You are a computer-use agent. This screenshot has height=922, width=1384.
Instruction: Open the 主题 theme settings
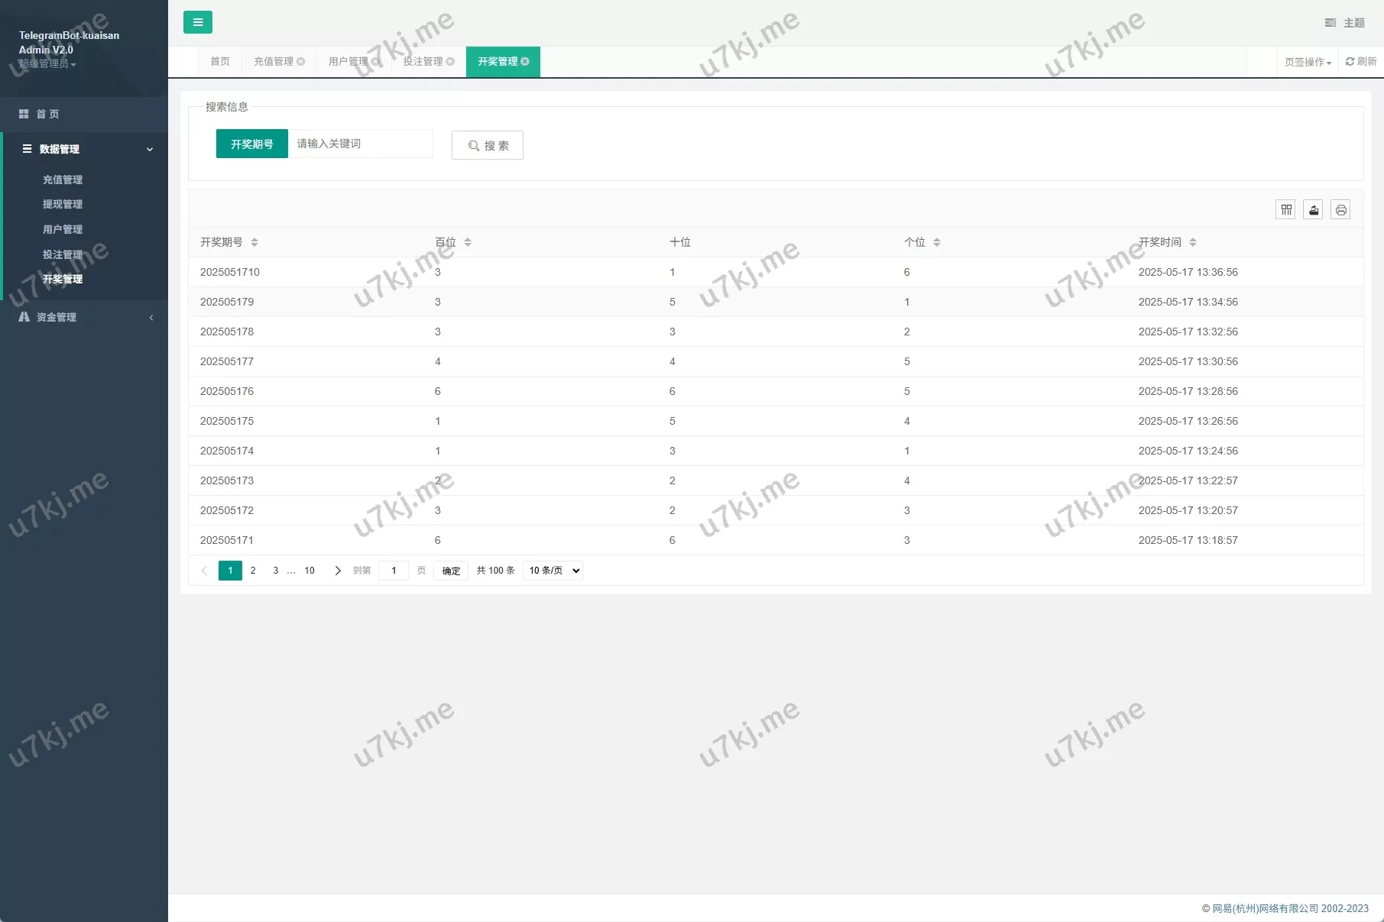(x=1345, y=23)
